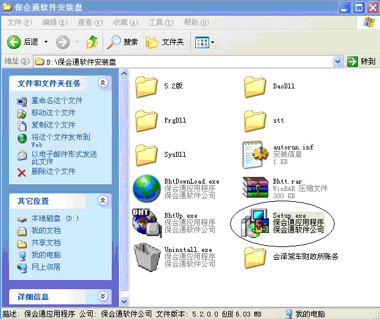Viewport: 380px width, 319px height.
Task: Open the 收藏(A) menu
Action: (126, 23)
